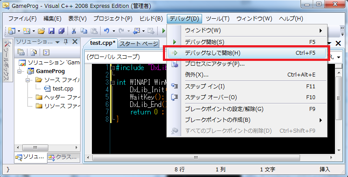Open the ツール(T) menu

pyautogui.click(x=217, y=19)
